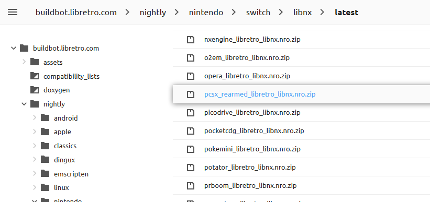Click the prboom_libretro_libnx file icon
This screenshot has height=202, width=430.
pyautogui.click(x=190, y=186)
